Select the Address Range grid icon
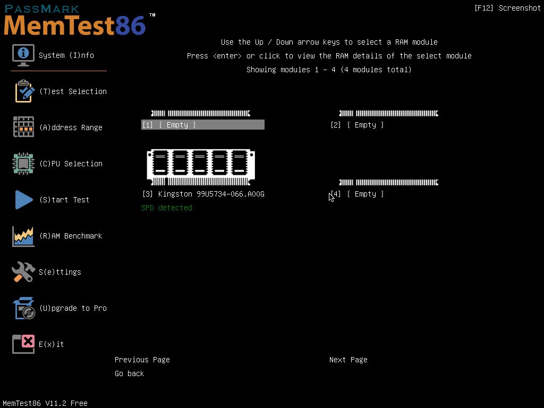544x408 pixels. 23,127
